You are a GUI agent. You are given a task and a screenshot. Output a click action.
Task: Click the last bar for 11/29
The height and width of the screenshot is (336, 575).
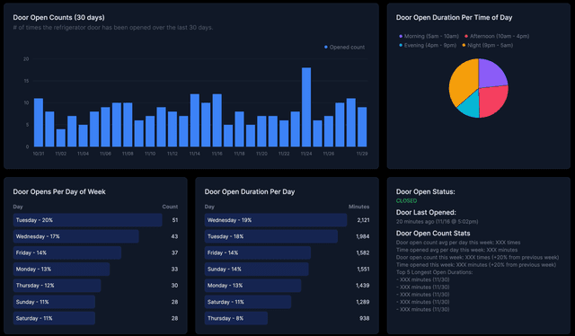click(362, 127)
